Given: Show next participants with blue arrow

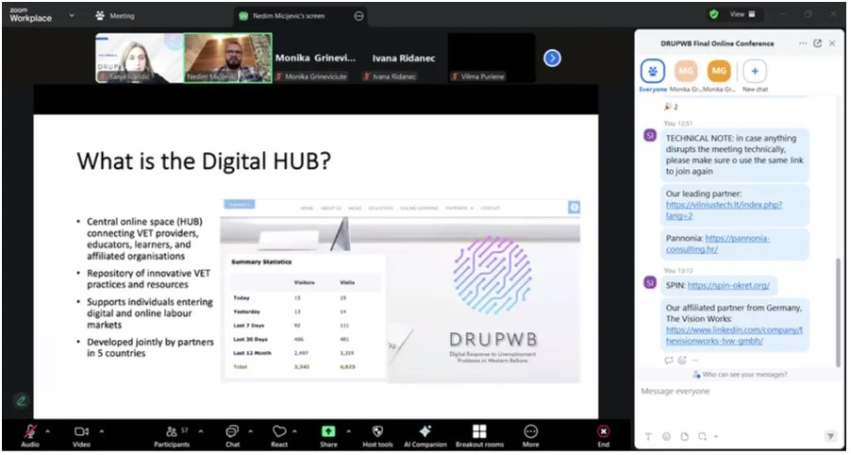Looking at the screenshot, I should click(553, 59).
